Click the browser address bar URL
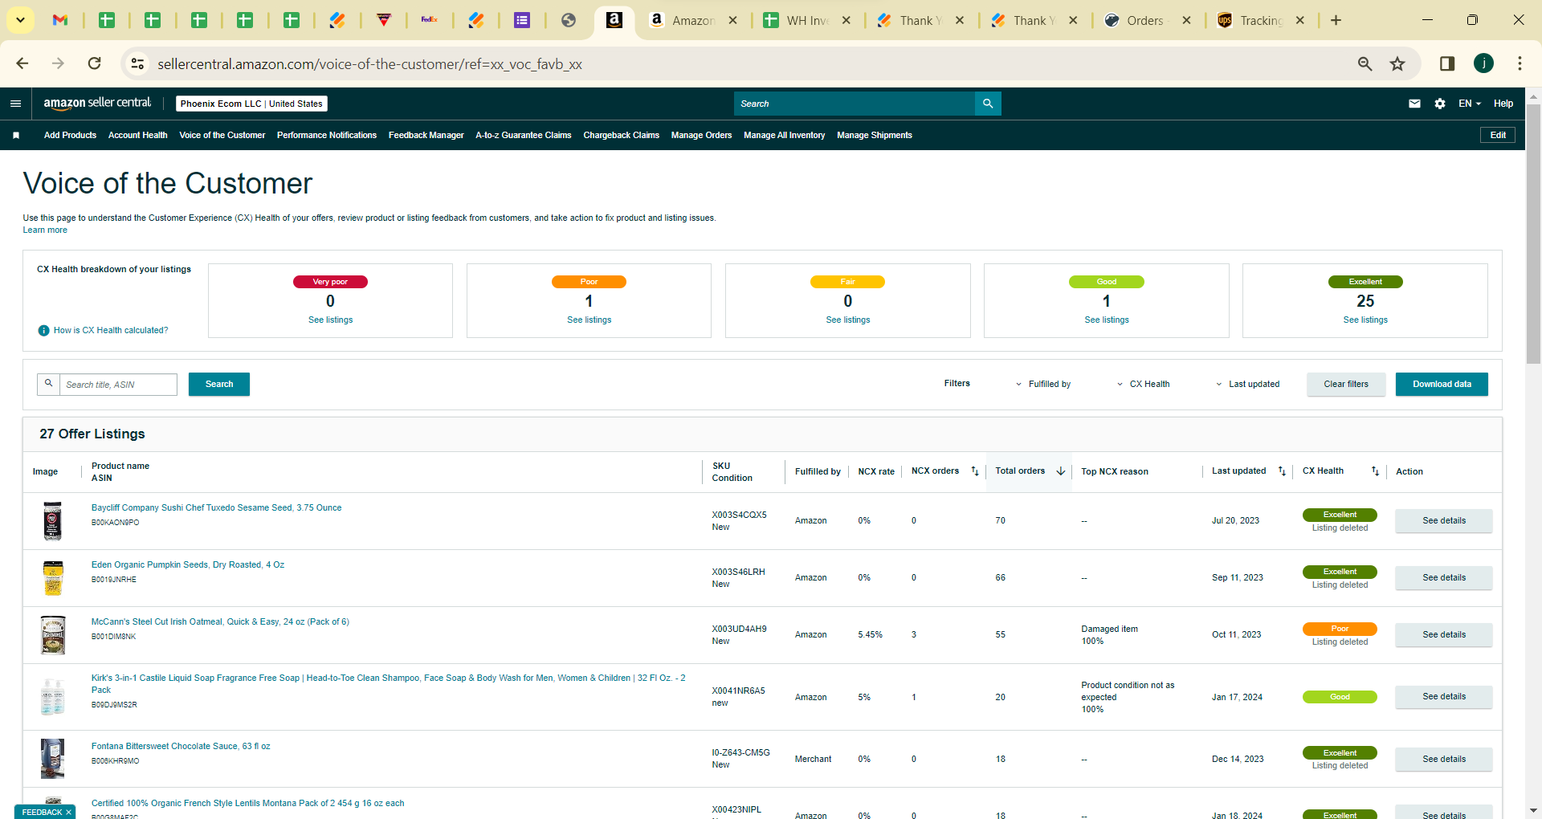 point(369,64)
